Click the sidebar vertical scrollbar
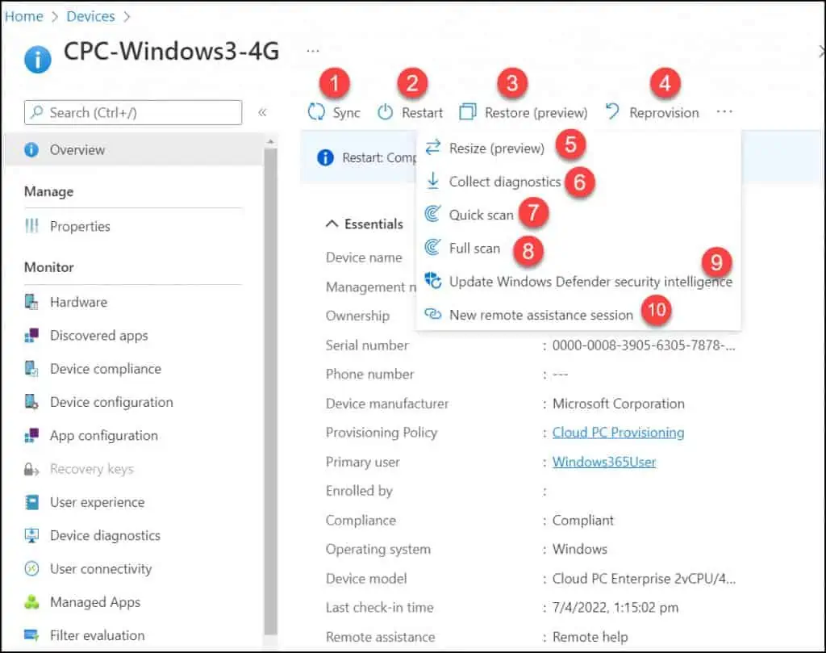826x653 pixels. [270, 390]
